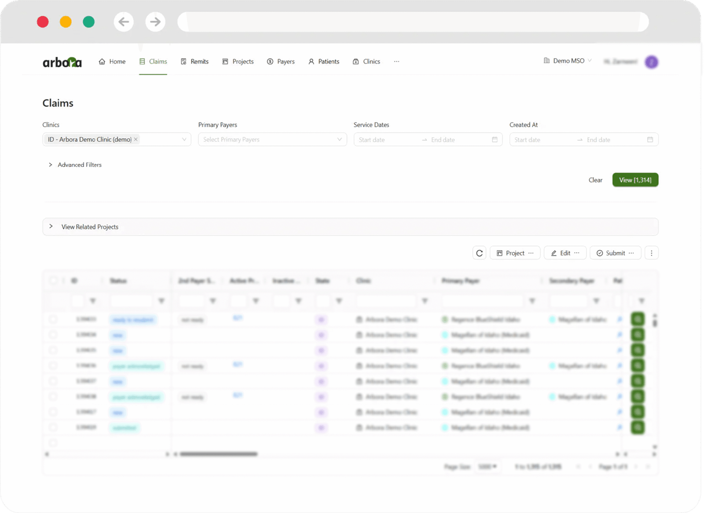The height and width of the screenshot is (513, 704).
Task: Click the browser forward arrow
Action: pyautogui.click(x=155, y=22)
